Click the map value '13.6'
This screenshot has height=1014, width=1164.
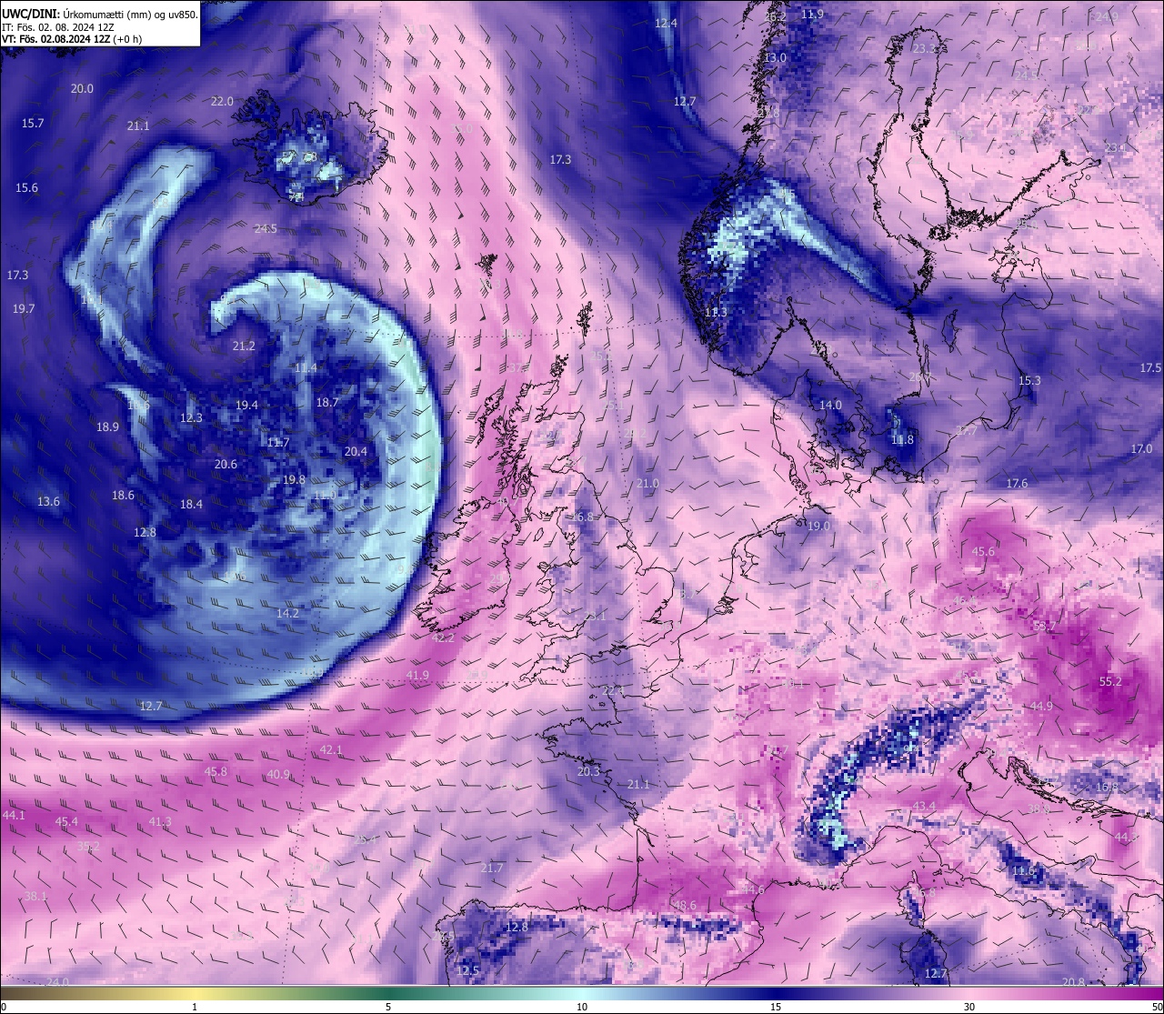48,501
